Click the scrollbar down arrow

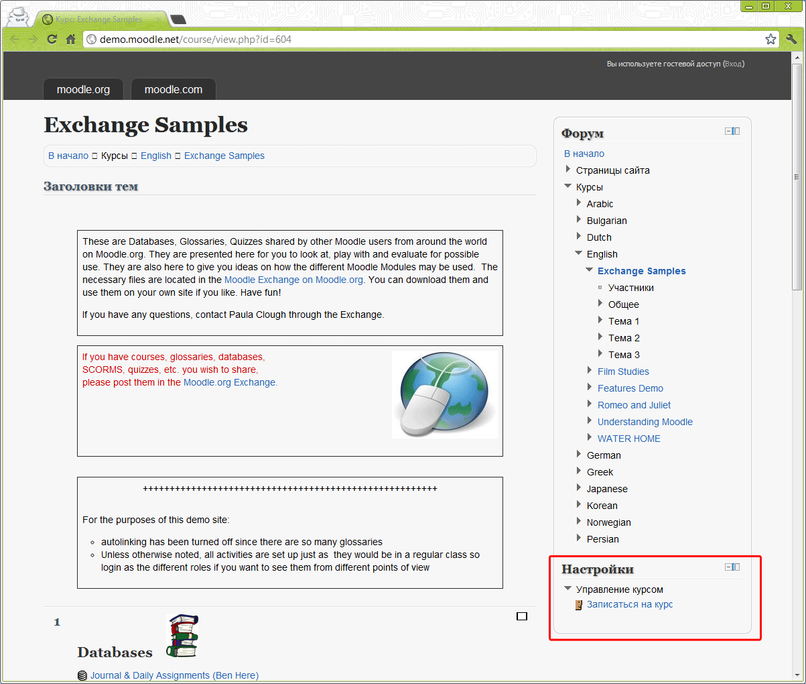pos(797,675)
